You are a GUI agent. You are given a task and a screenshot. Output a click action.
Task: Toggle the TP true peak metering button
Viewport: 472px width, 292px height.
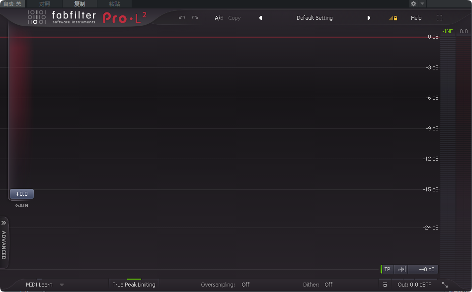[x=387, y=269]
